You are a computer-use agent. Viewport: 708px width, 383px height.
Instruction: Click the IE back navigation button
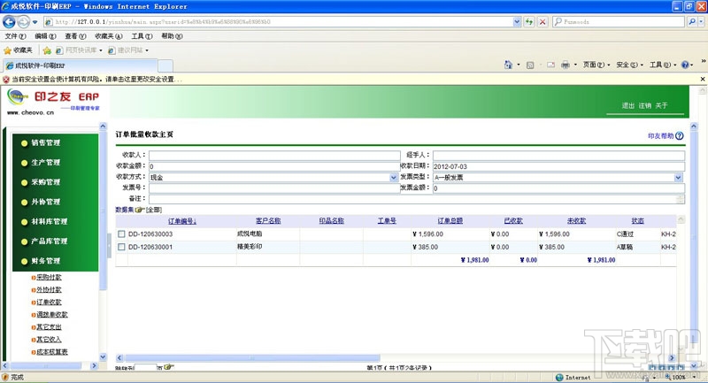(9, 21)
